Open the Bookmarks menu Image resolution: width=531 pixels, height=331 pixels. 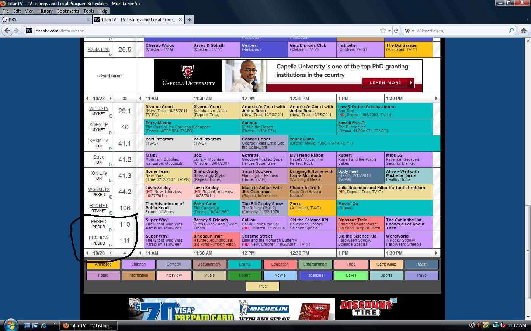tap(68, 11)
